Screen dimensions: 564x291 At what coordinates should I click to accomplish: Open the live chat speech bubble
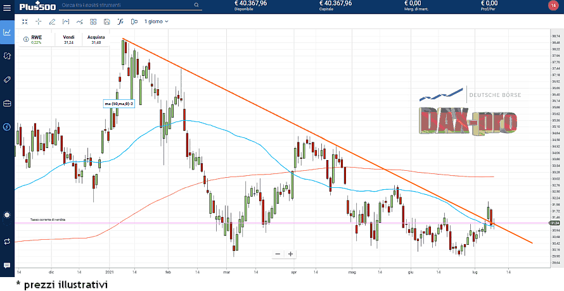tap(7, 266)
